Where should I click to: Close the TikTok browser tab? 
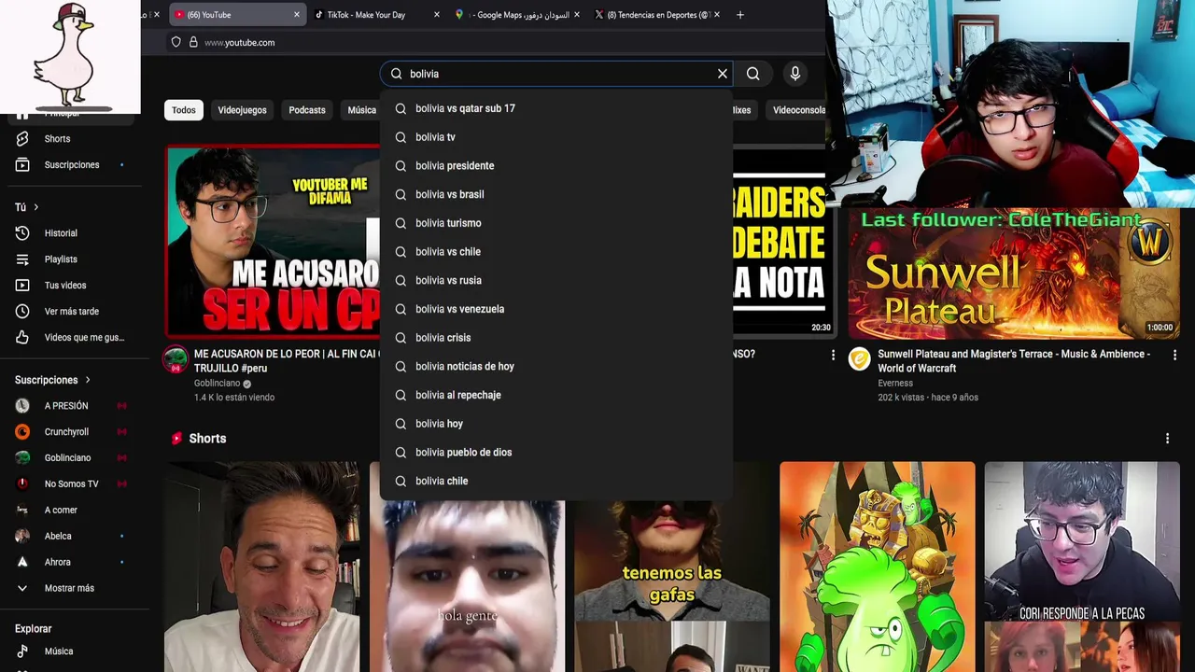(x=437, y=15)
